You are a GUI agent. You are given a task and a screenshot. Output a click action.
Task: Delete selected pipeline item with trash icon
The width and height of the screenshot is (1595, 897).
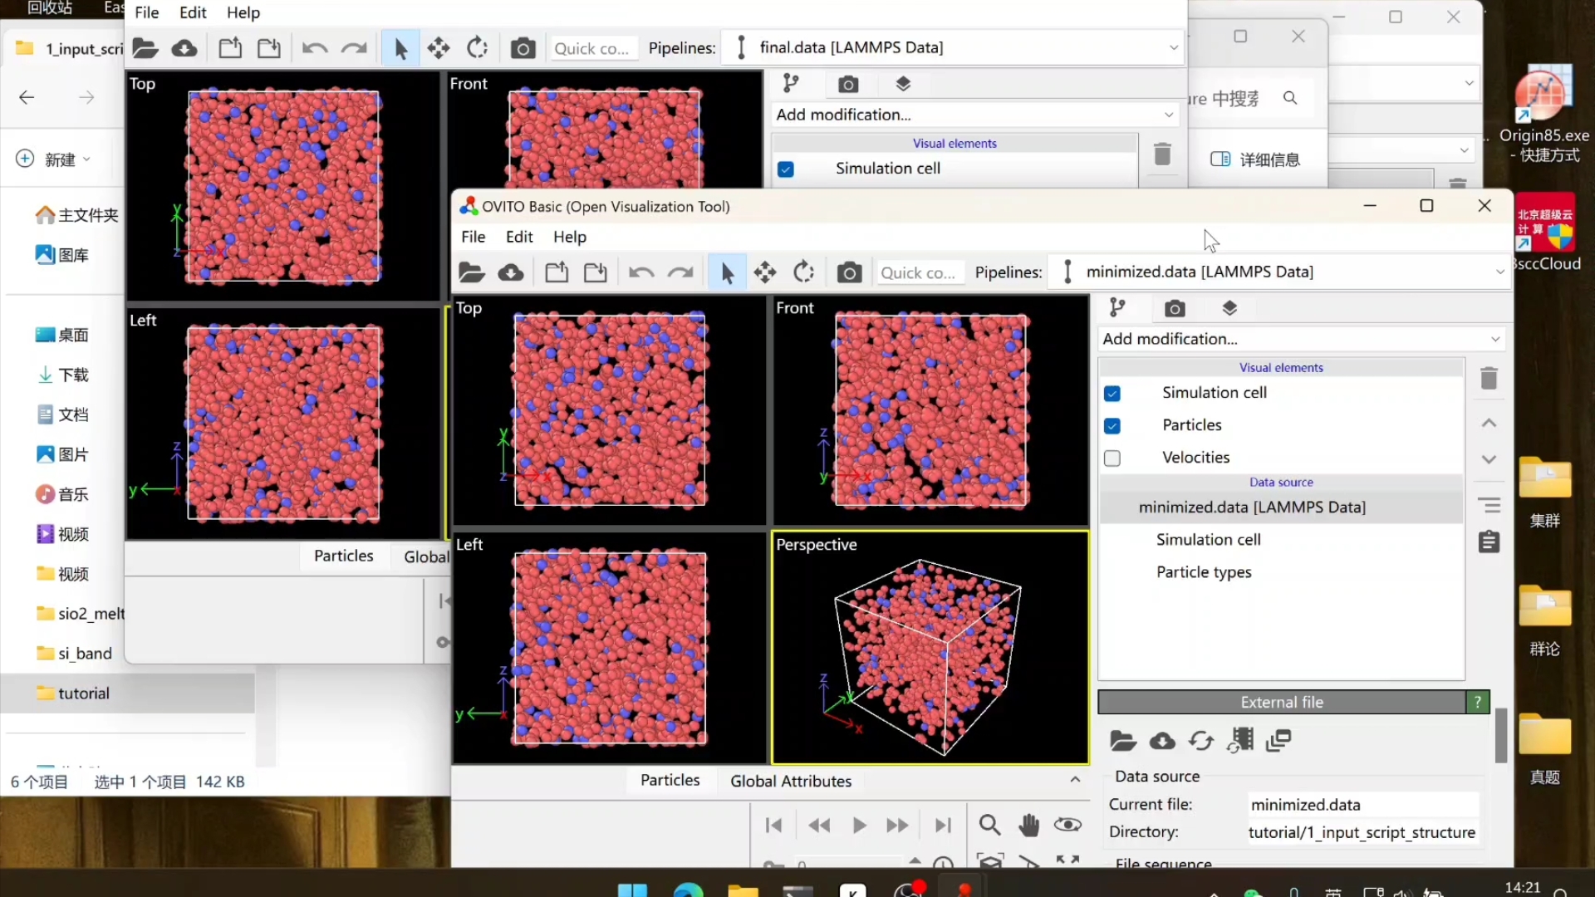tap(1489, 379)
